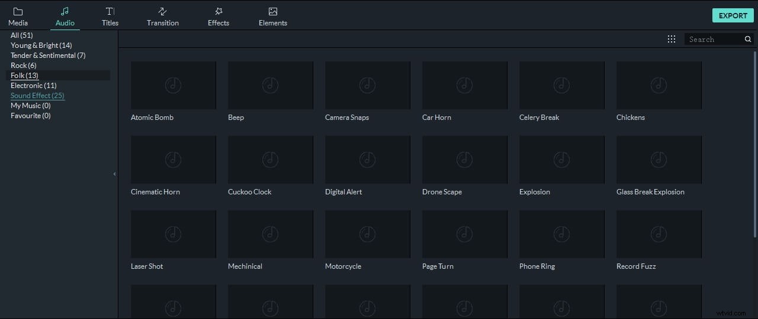Open the Media tab

click(18, 17)
